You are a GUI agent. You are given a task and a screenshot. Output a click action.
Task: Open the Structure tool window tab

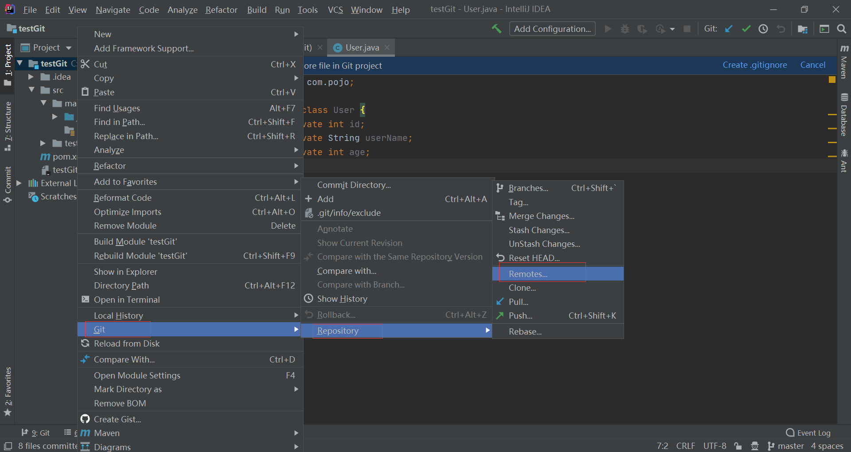click(x=8, y=126)
